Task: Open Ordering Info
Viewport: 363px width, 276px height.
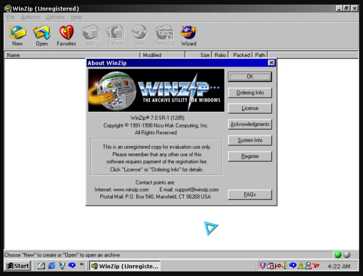Action: (x=250, y=93)
